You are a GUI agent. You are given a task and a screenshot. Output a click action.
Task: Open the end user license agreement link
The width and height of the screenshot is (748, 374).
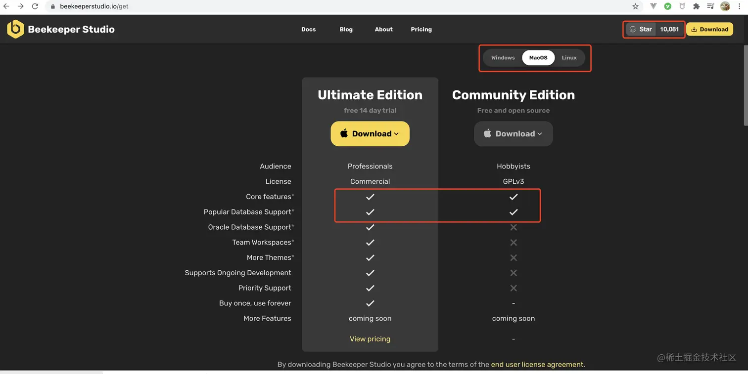tap(537, 365)
